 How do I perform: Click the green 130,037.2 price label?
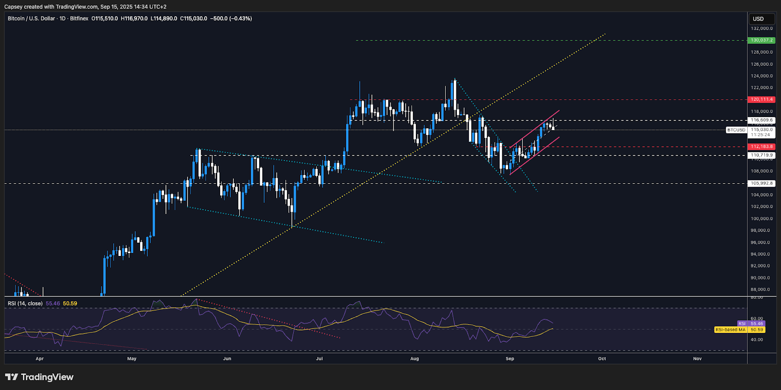pyautogui.click(x=761, y=40)
